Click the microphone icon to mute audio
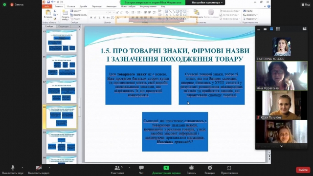313x176 pixels. [x=13, y=168]
